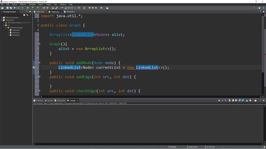Open the Navigate menu
This screenshot has height=149, width=266.
[32, 5]
